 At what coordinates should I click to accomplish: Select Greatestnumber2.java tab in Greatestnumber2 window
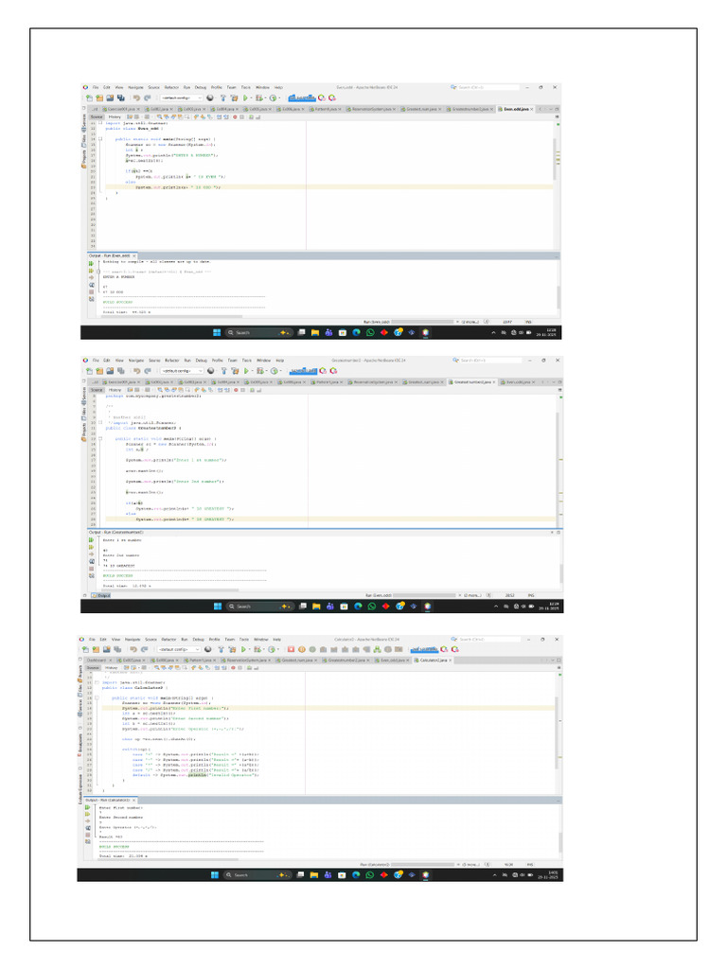click(472, 382)
